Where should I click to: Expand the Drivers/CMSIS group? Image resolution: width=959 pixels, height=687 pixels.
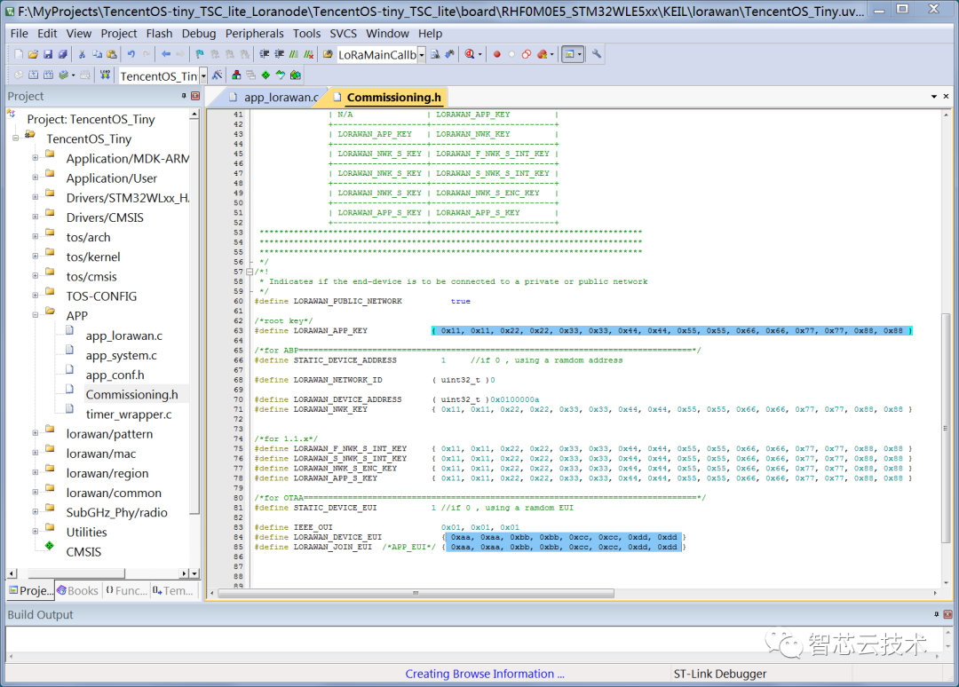pyautogui.click(x=36, y=217)
